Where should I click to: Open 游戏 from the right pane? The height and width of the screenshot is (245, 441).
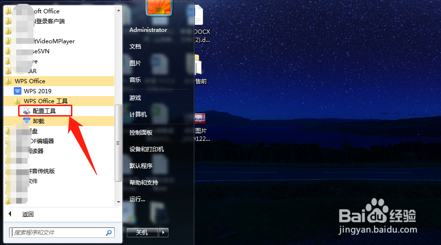coord(135,98)
